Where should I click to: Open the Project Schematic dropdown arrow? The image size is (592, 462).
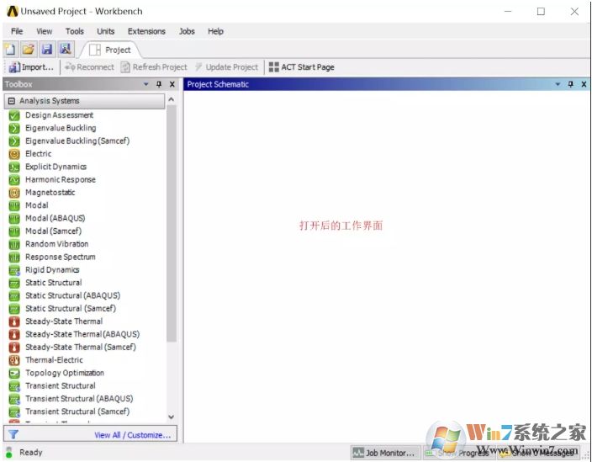pos(558,84)
